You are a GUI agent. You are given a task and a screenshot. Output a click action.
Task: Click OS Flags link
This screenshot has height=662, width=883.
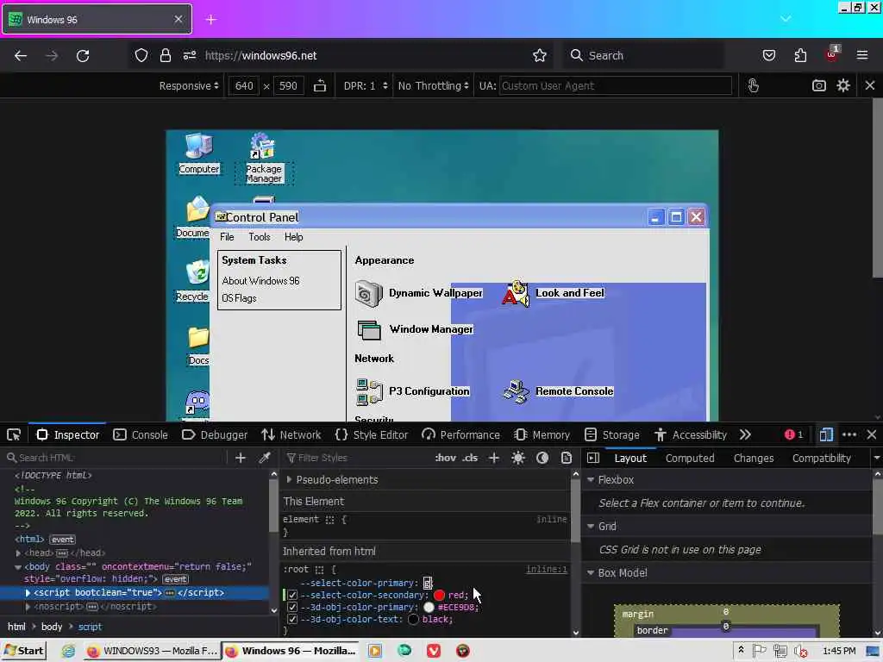click(240, 298)
